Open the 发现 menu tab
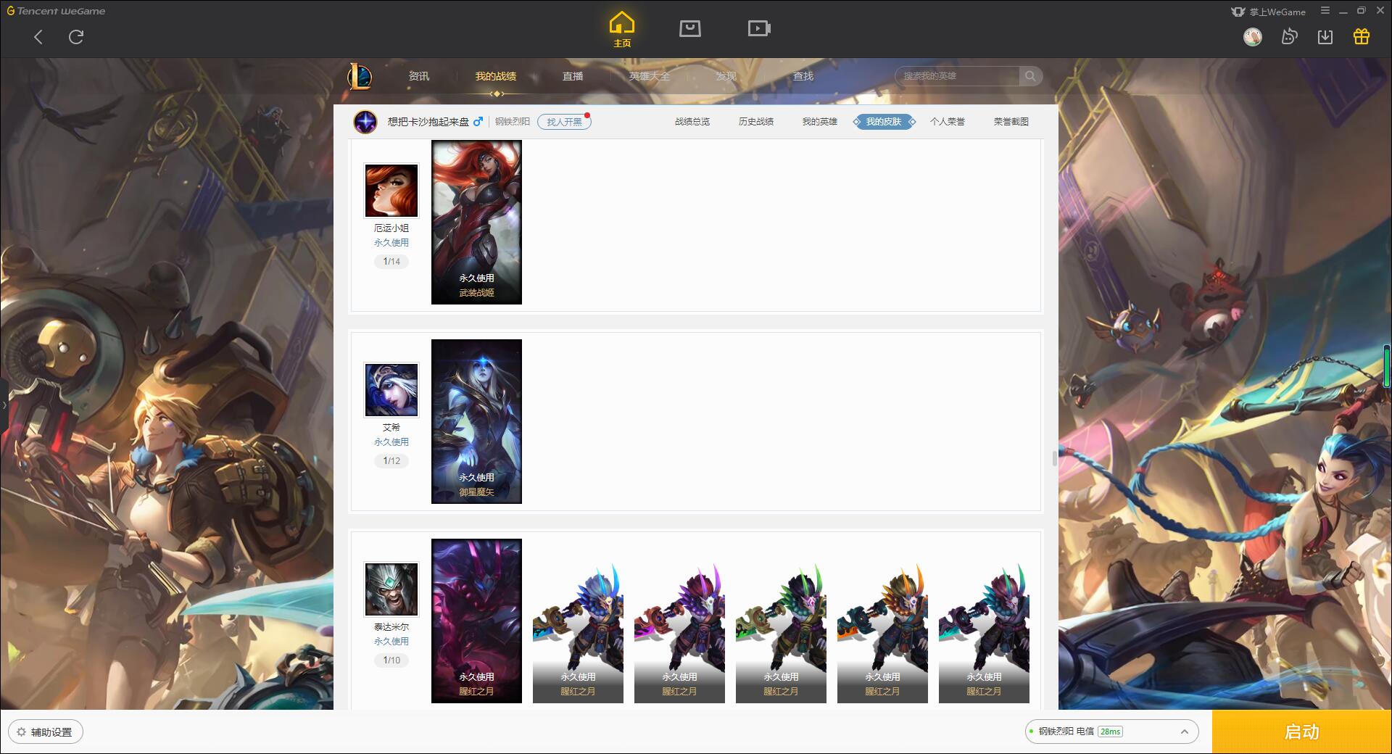This screenshot has width=1392, height=754. pos(726,76)
